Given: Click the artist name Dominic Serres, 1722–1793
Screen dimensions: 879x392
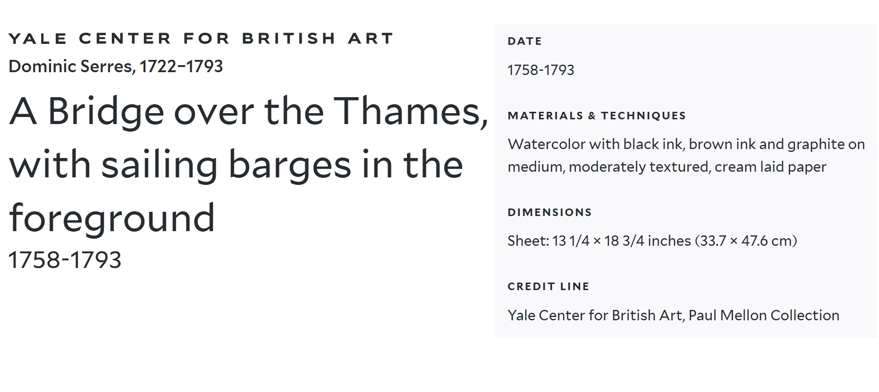Looking at the screenshot, I should tap(116, 67).
